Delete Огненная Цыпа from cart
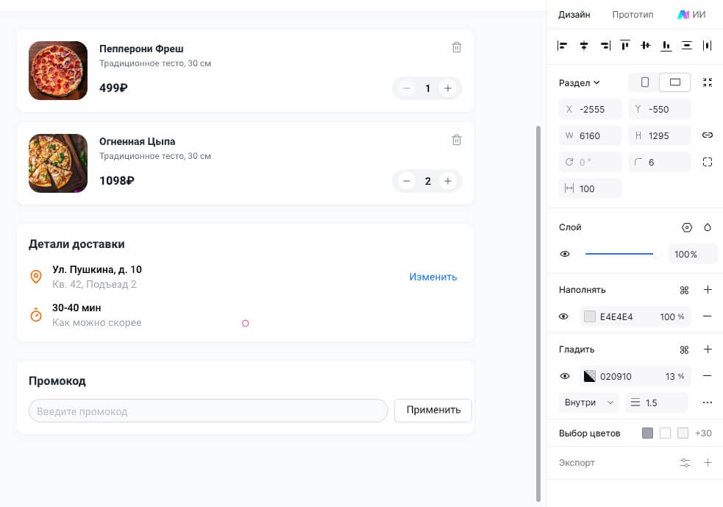The width and height of the screenshot is (723, 507). point(457,140)
